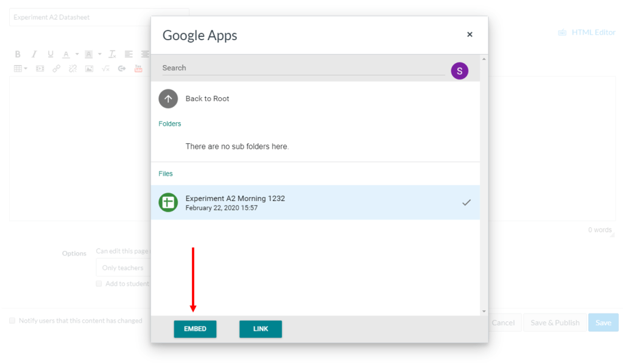Click the Save button
This screenshot has height=364, width=623.
[603, 323]
